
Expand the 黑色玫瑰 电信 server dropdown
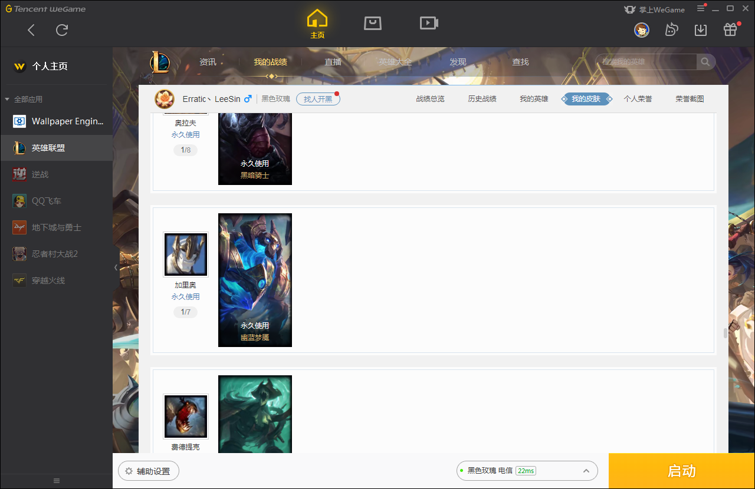(527, 471)
